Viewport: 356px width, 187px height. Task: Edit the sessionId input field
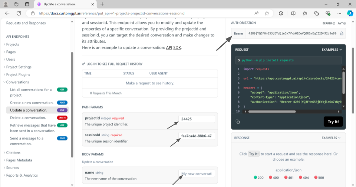(197, 136)
